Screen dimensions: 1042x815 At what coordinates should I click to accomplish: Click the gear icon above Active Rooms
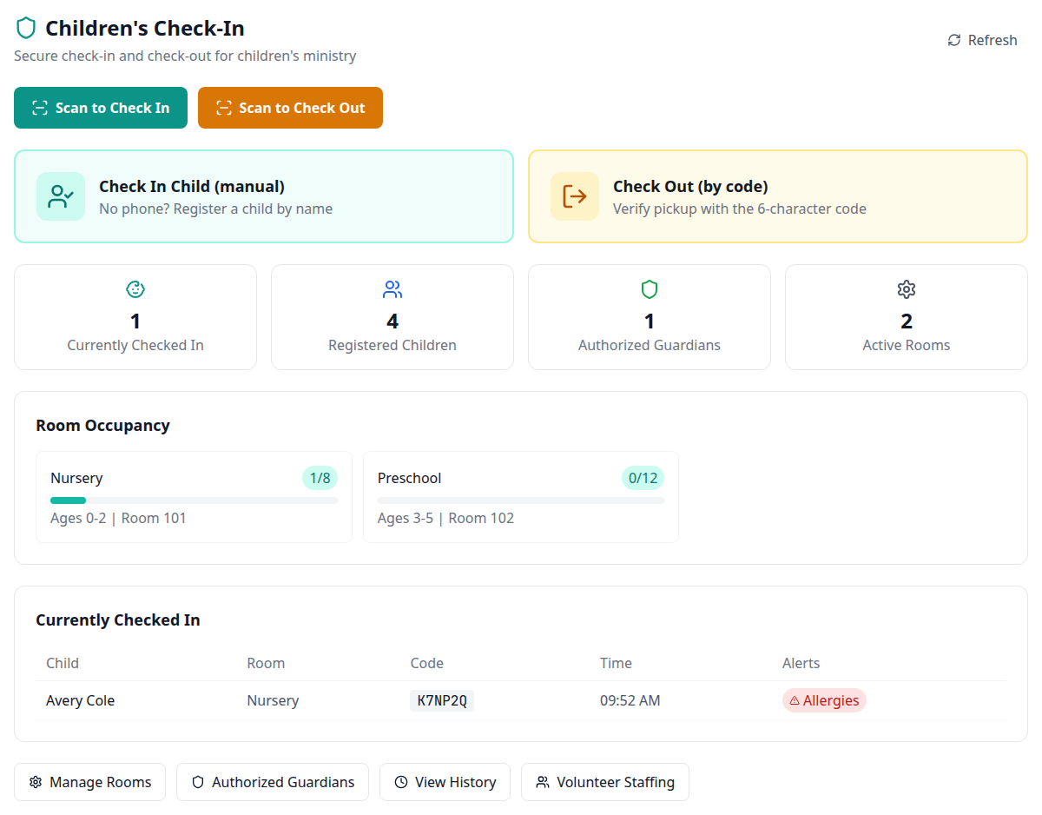907,289
